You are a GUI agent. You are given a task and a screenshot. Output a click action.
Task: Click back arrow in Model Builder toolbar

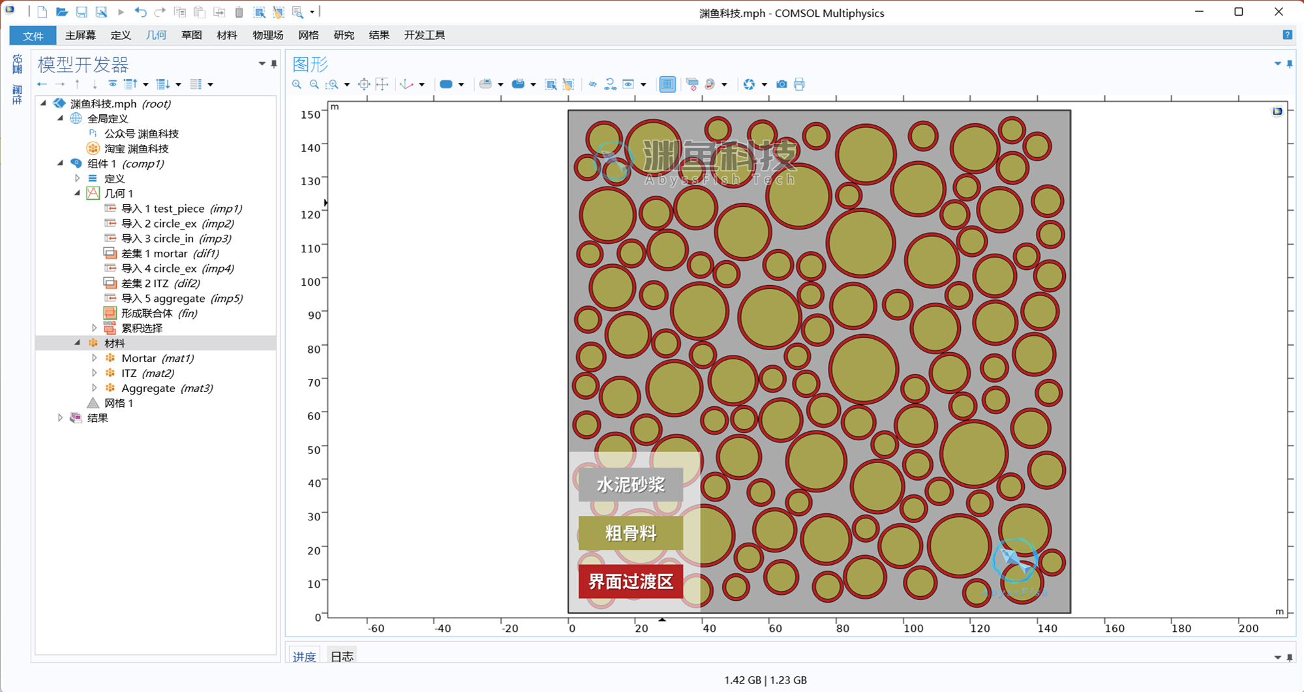click(x=42, y=84)
